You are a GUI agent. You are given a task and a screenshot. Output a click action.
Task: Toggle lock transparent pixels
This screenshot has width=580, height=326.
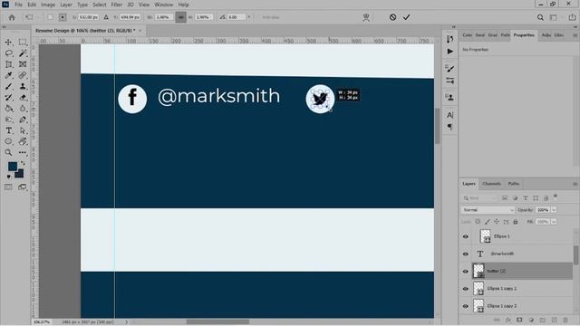coord(478,222)
